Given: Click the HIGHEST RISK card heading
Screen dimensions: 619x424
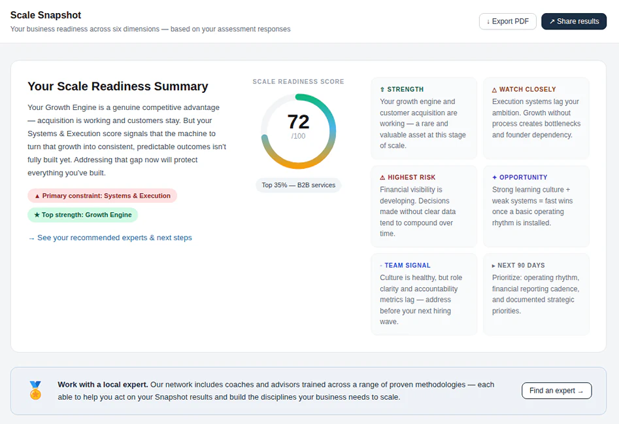Looking at the screenshot, I should [x=411, y=177].
